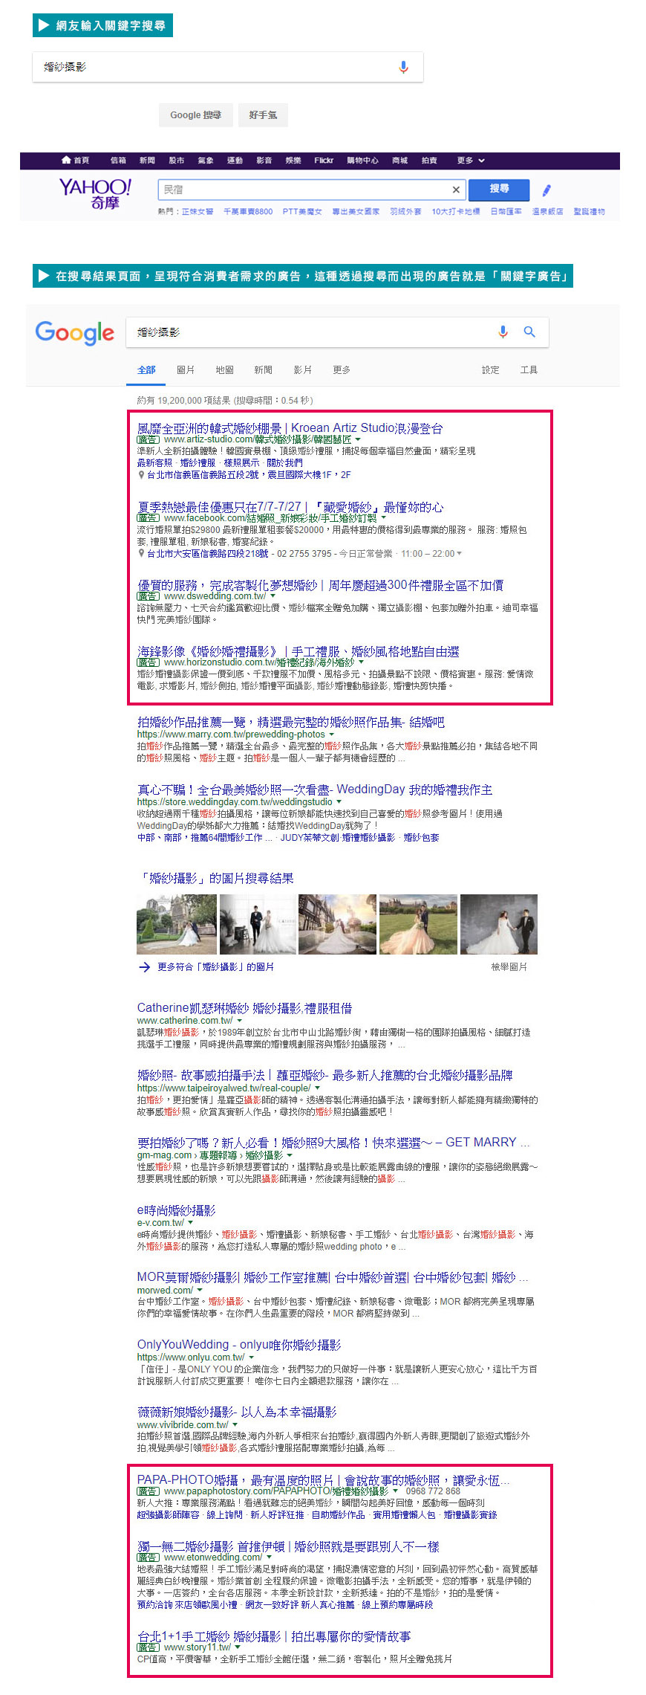Click the Google logo on the results page
The height and width of the screenshot is (1695, 646).
pyautogui.click(x=75, y=333)
